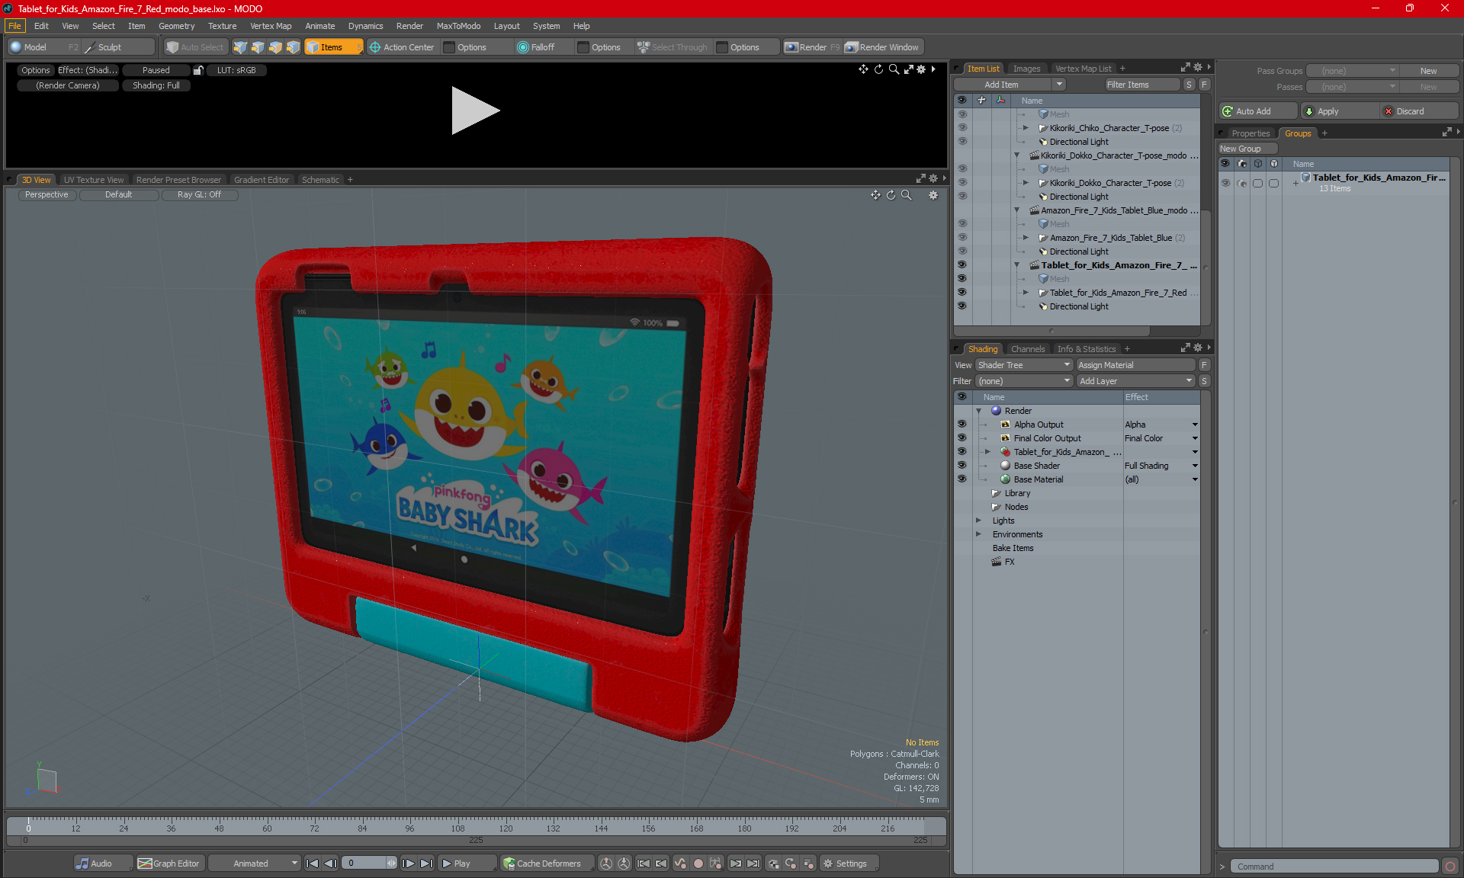
Task: Toggle visibility of Kikoriki_Chiko_Character_T-pose item
Action: (x=962, y=127)
